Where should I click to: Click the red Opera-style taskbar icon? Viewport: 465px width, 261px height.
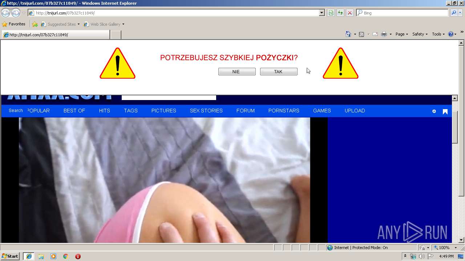pyautogui.click(x=78, y=256)
